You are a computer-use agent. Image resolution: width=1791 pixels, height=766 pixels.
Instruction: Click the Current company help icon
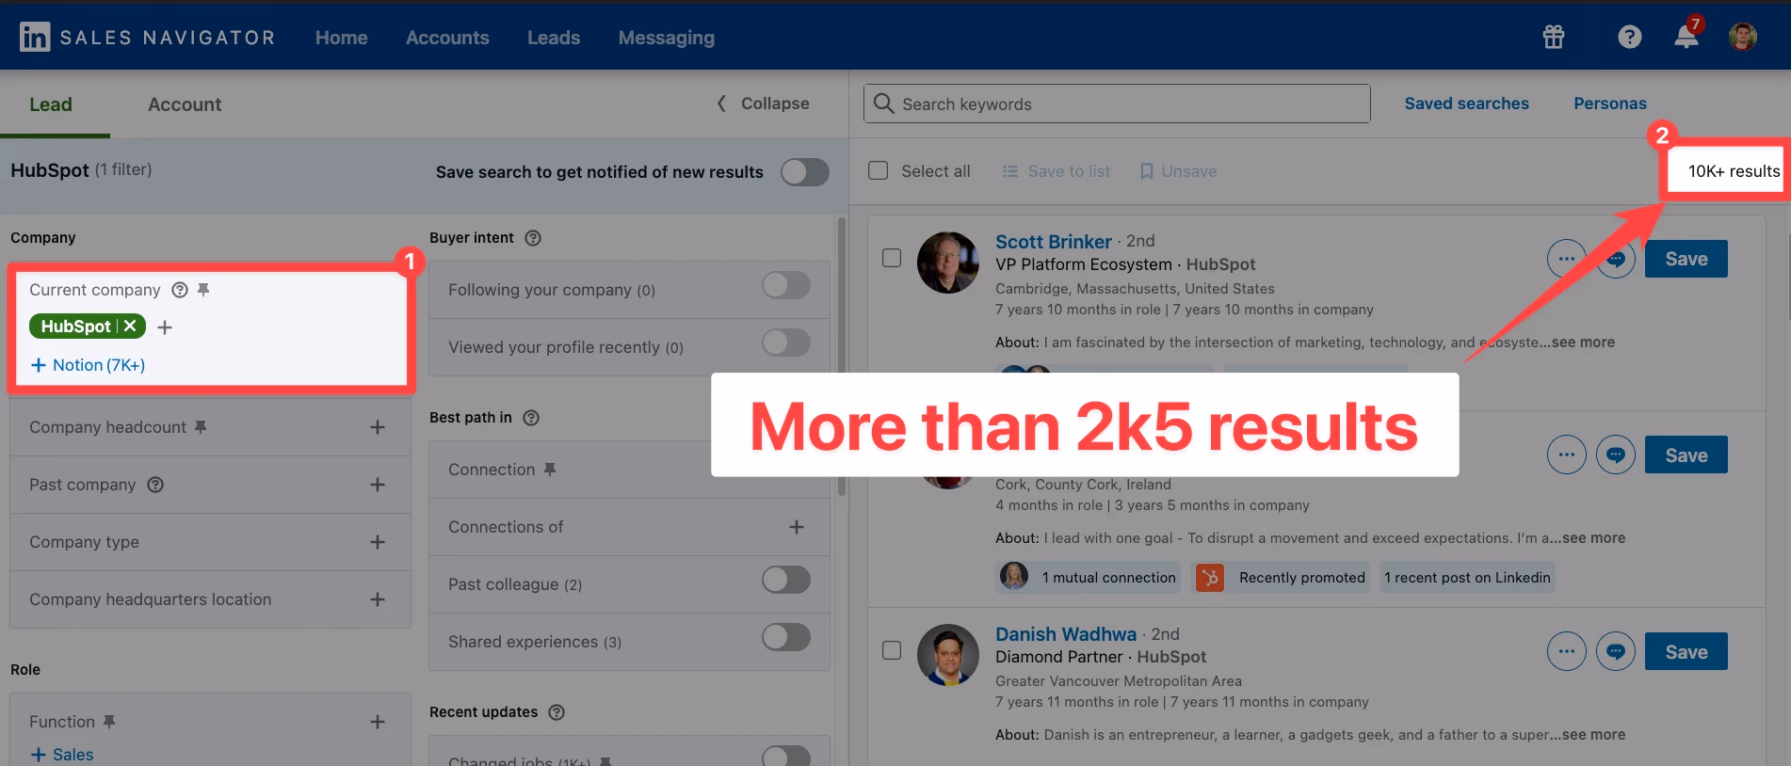coord(180,290)
